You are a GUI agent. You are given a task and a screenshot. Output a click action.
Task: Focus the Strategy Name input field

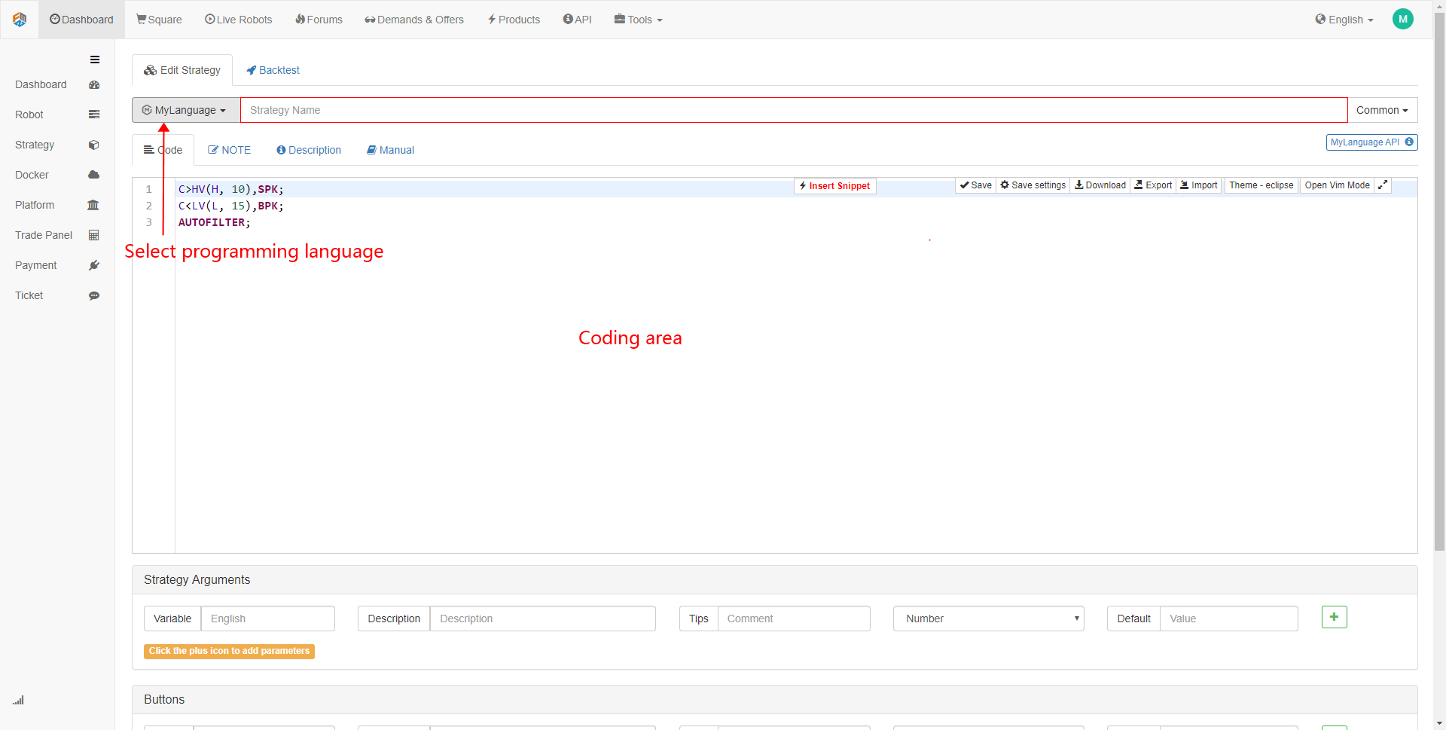point(794,110)
